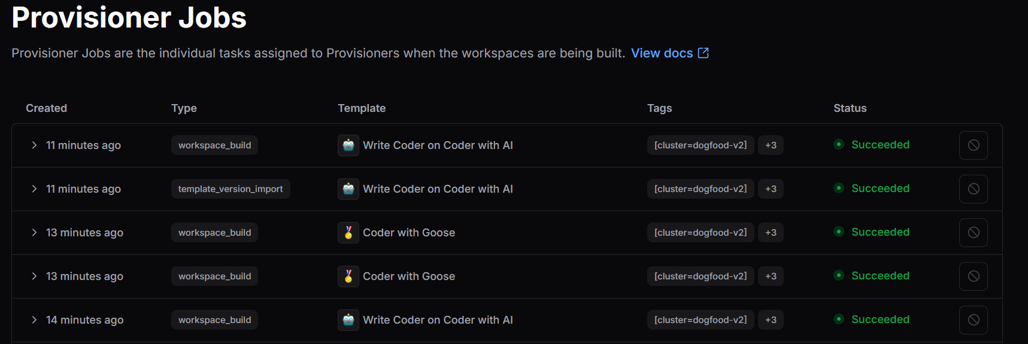
Task: Expand the 14 minutes ago job row
Action: click(x=34, y=320)
